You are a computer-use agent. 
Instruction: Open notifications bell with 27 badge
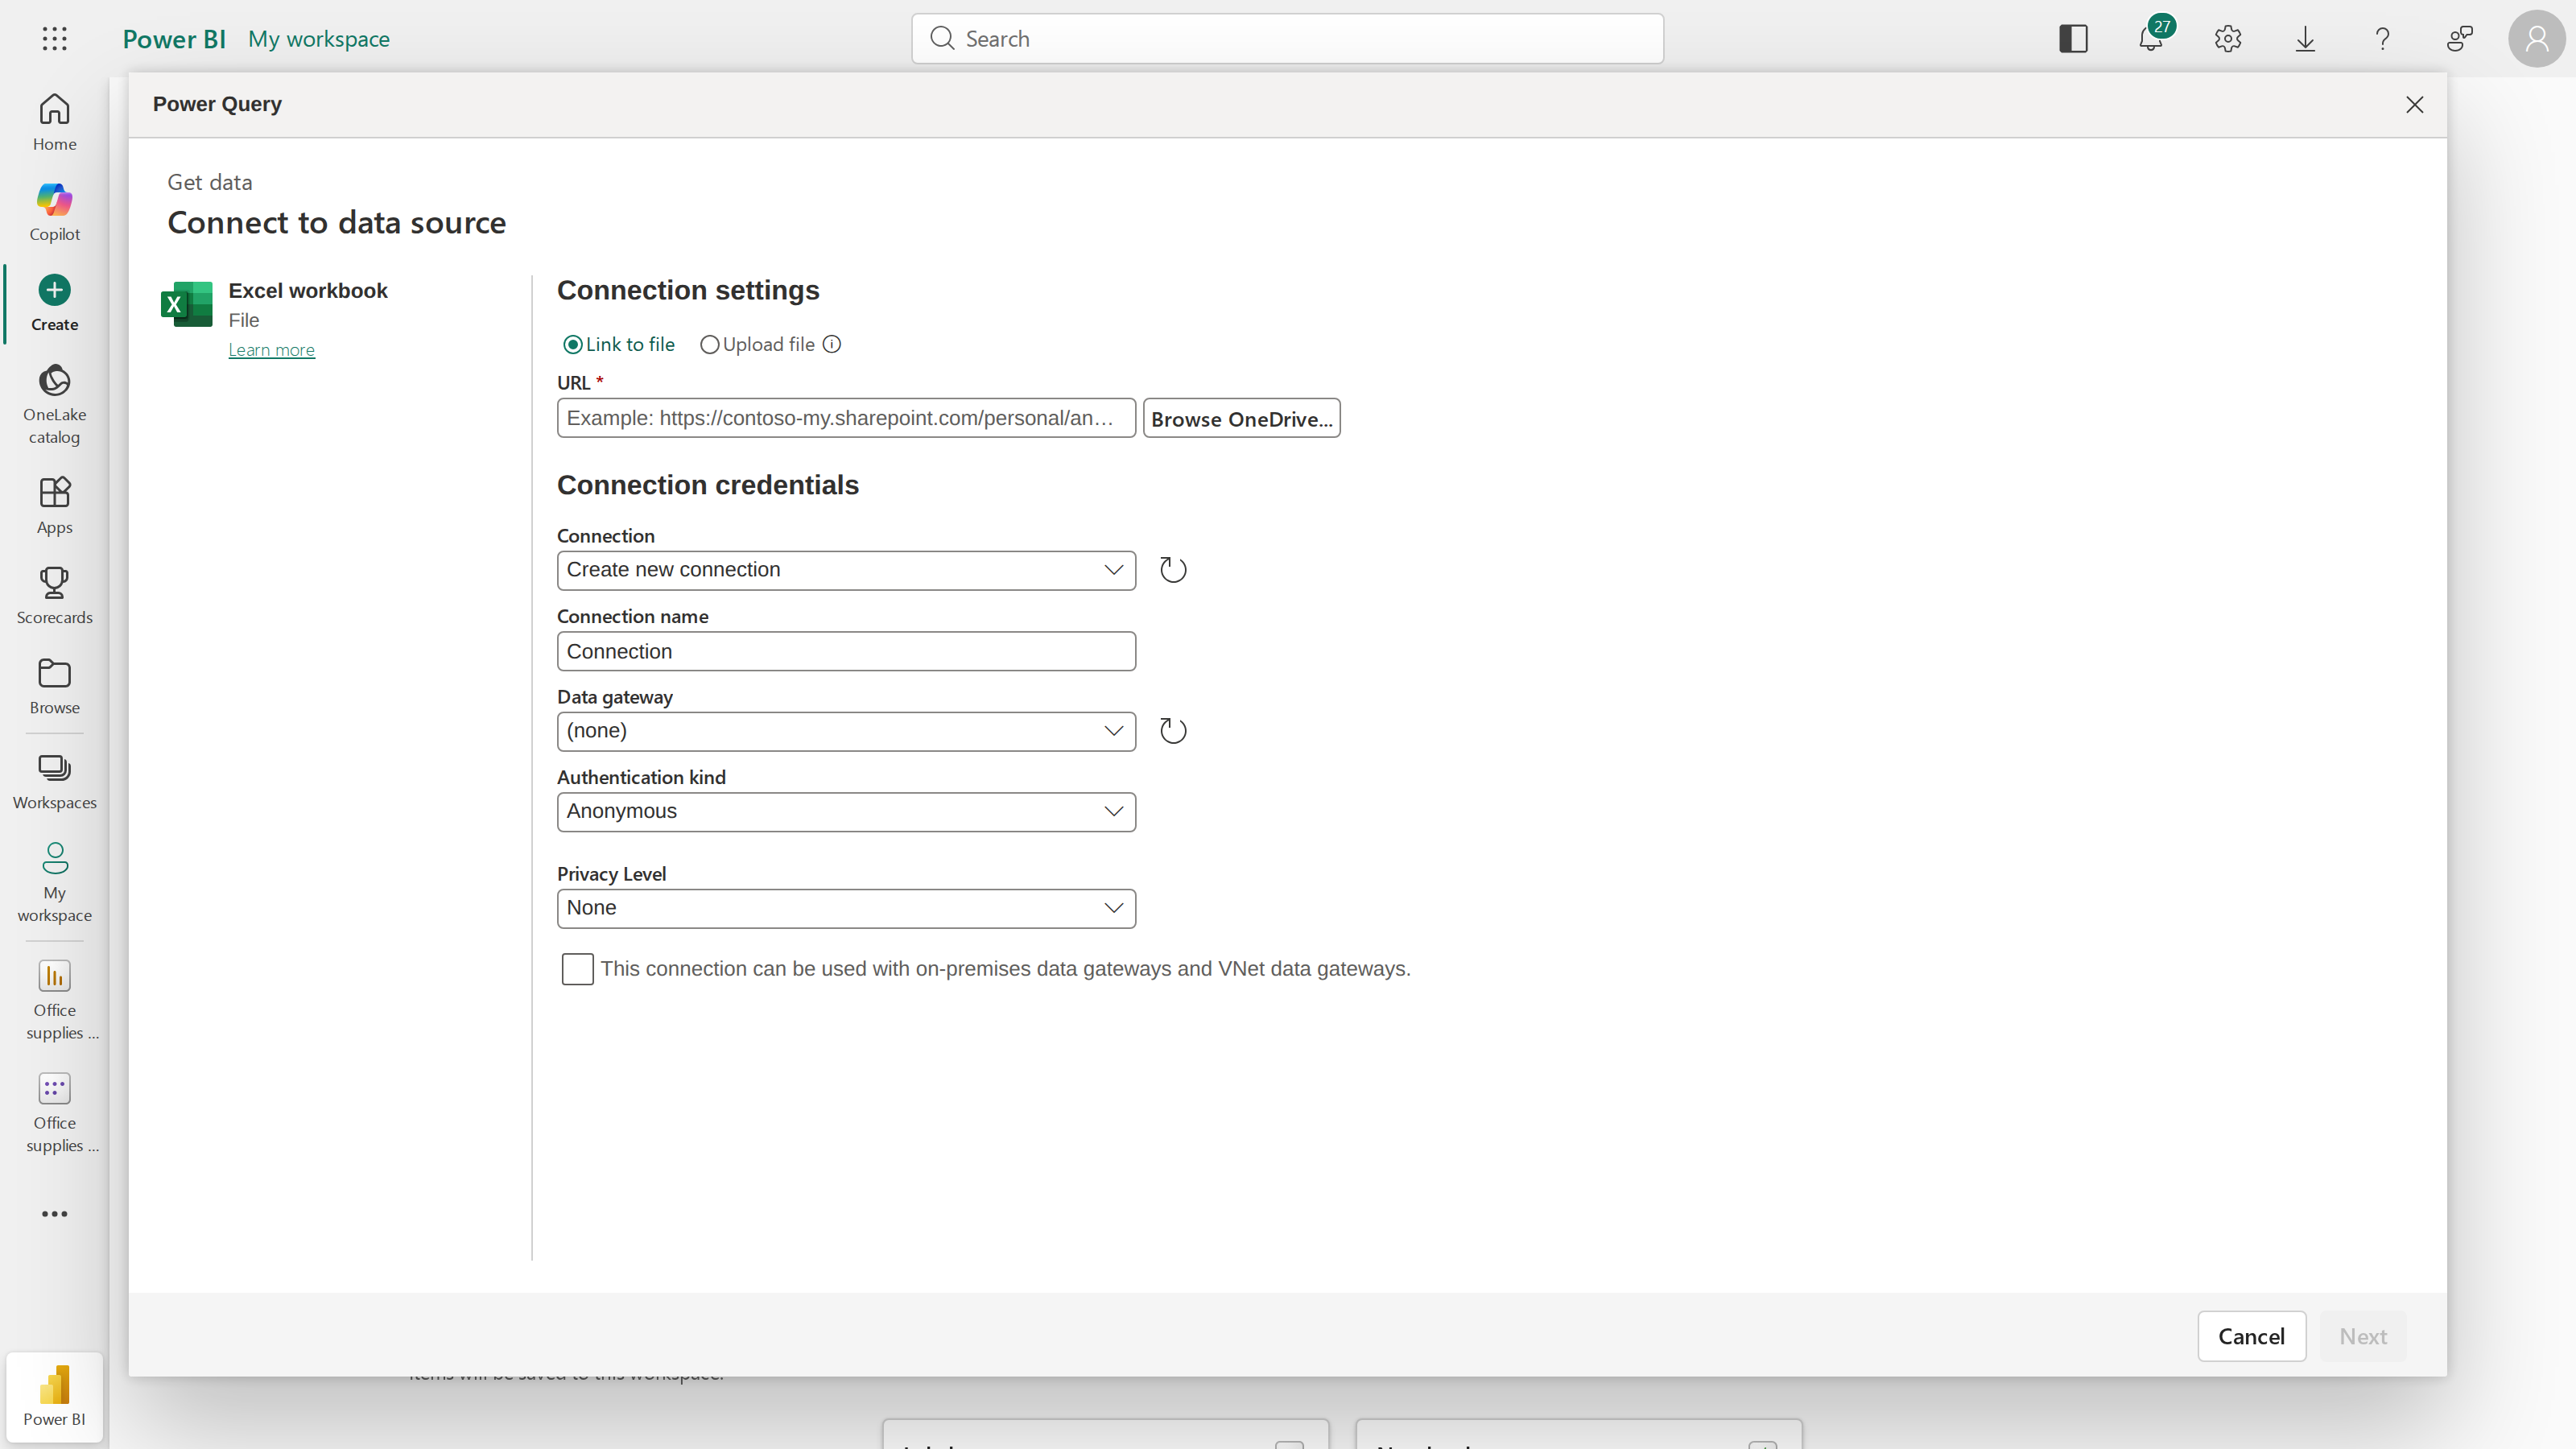pyautogui.click(x=2151, y=39)
